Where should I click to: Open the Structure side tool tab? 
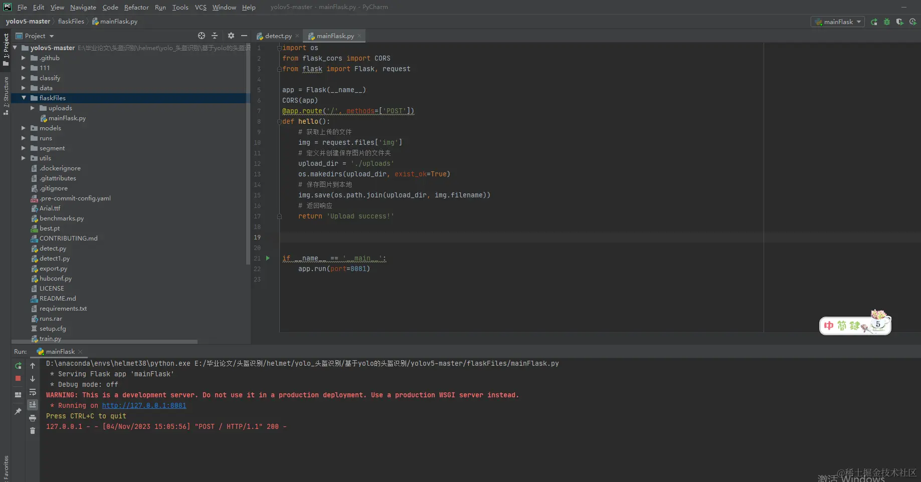coord(6,96)
